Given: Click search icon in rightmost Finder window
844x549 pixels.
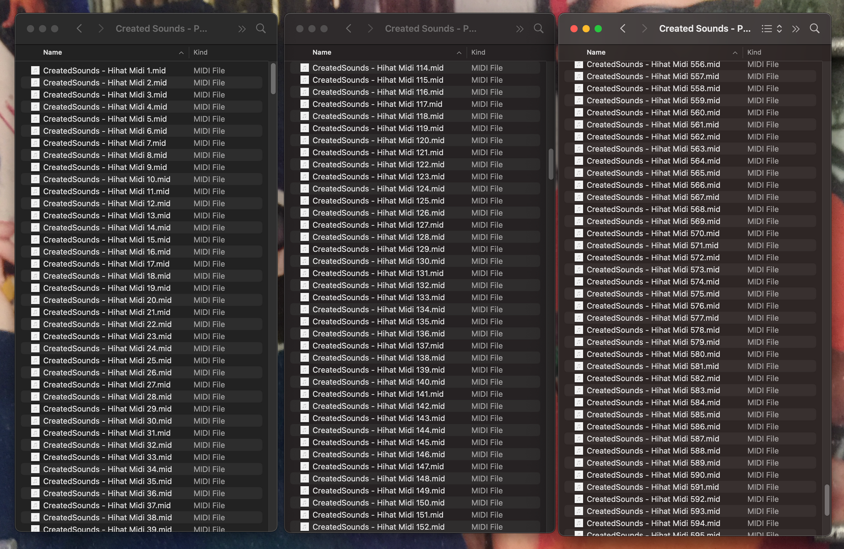Looking at the screenshot, I should 814,28.
